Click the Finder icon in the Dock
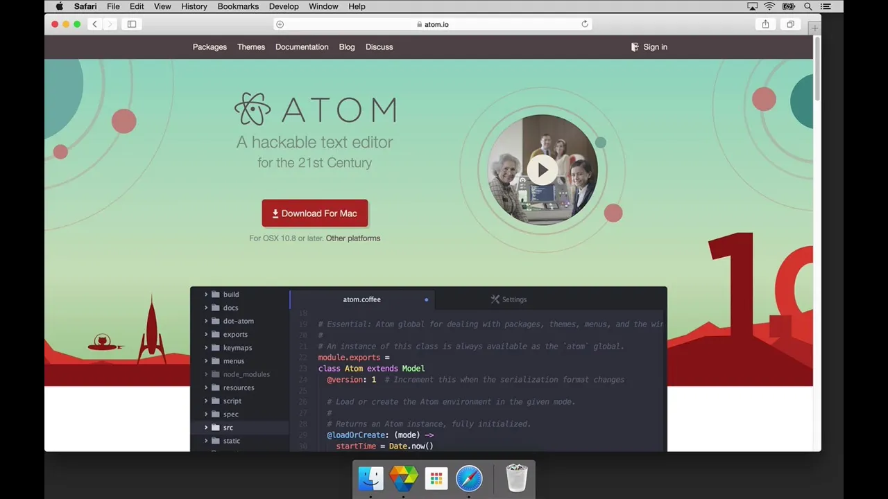 (370, 478)
